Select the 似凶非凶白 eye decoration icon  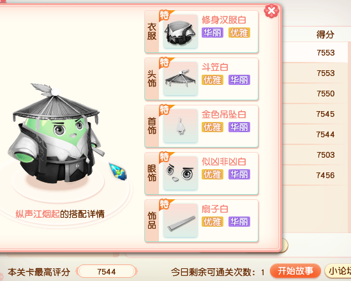[181, 174]
